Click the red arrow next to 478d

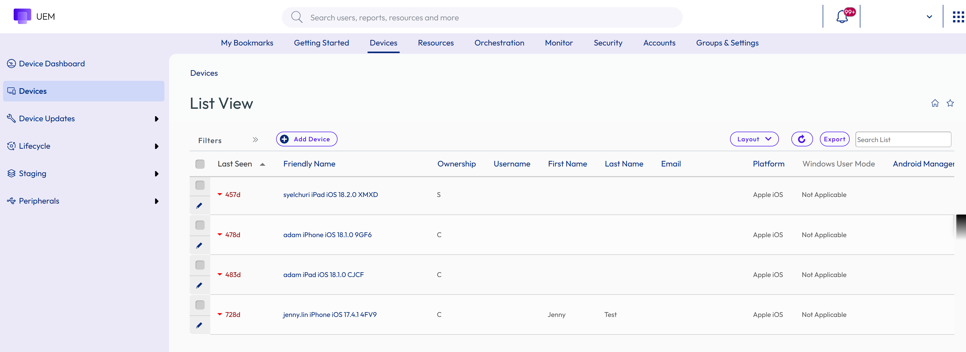220,234
